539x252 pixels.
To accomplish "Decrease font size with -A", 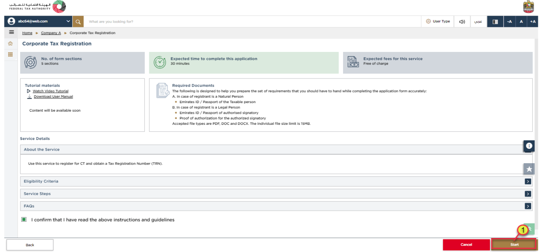I will click(509, 21).
